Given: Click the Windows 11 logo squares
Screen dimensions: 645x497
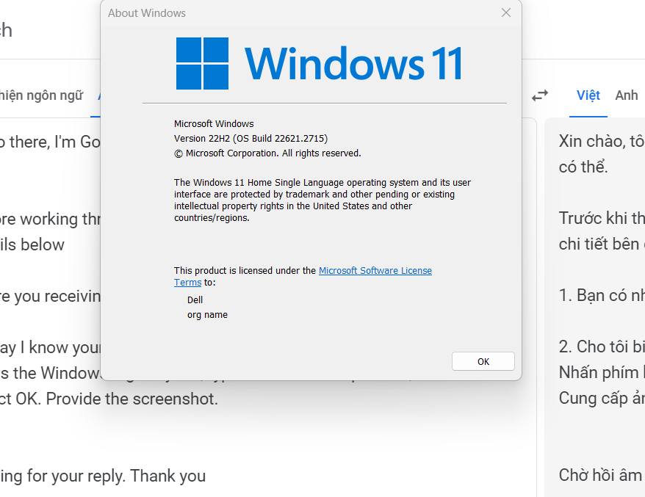Looking at the screenshot, I should pyautogui.click(x=202, y=63).
